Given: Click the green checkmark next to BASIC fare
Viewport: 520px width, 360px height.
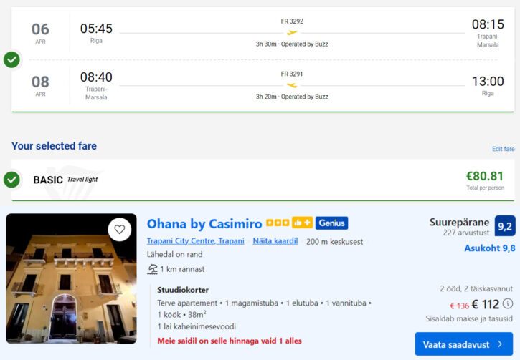Looking at the screenshot, I should click(x=11, y=179).
